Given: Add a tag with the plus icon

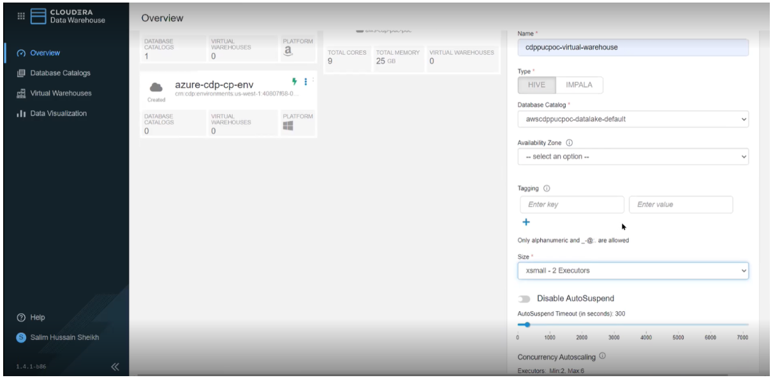Looking at the screenshot, I should (x=527, y=223).
